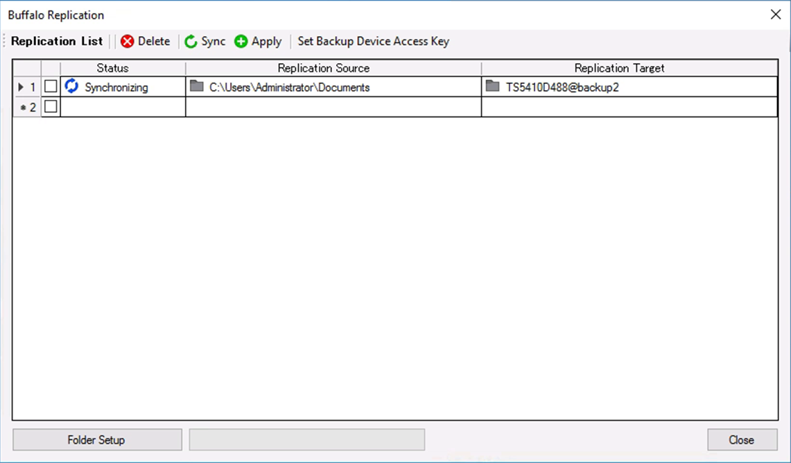Sort by Replication Source column header
Screen dimensions: 791x463
coord(323,68)
